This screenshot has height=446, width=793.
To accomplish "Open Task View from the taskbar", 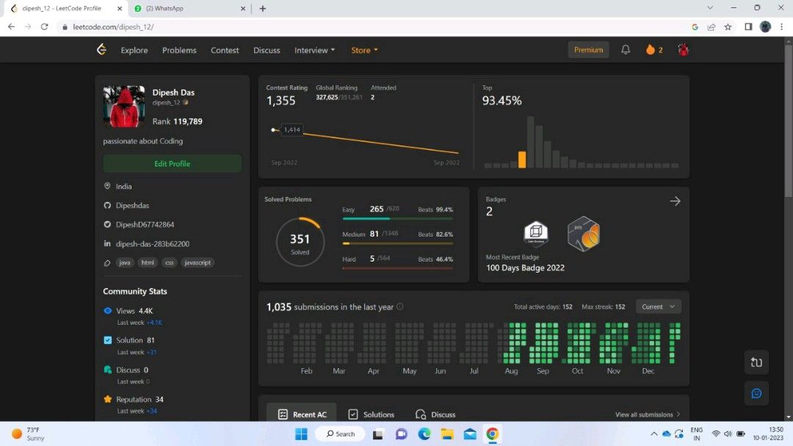I will pos(378,434).
